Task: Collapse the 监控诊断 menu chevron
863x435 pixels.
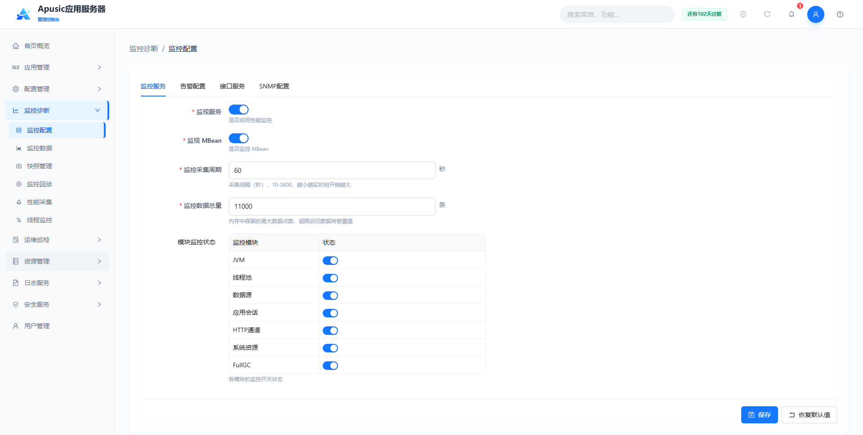Action: click(98, 110)
